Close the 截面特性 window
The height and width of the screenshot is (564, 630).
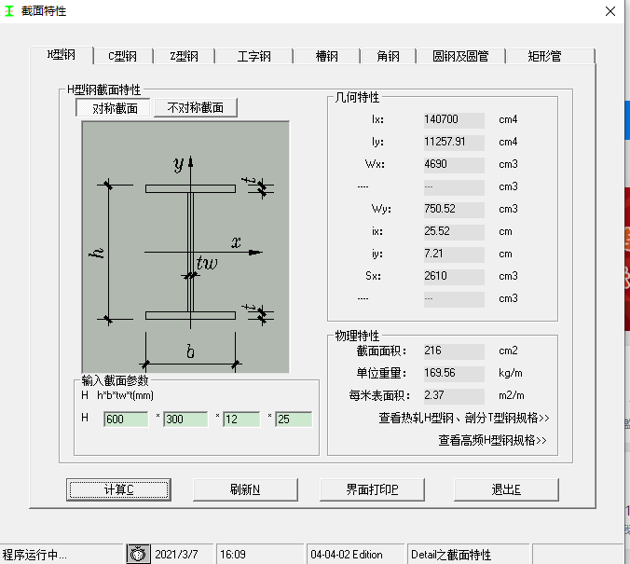point(609,11)
